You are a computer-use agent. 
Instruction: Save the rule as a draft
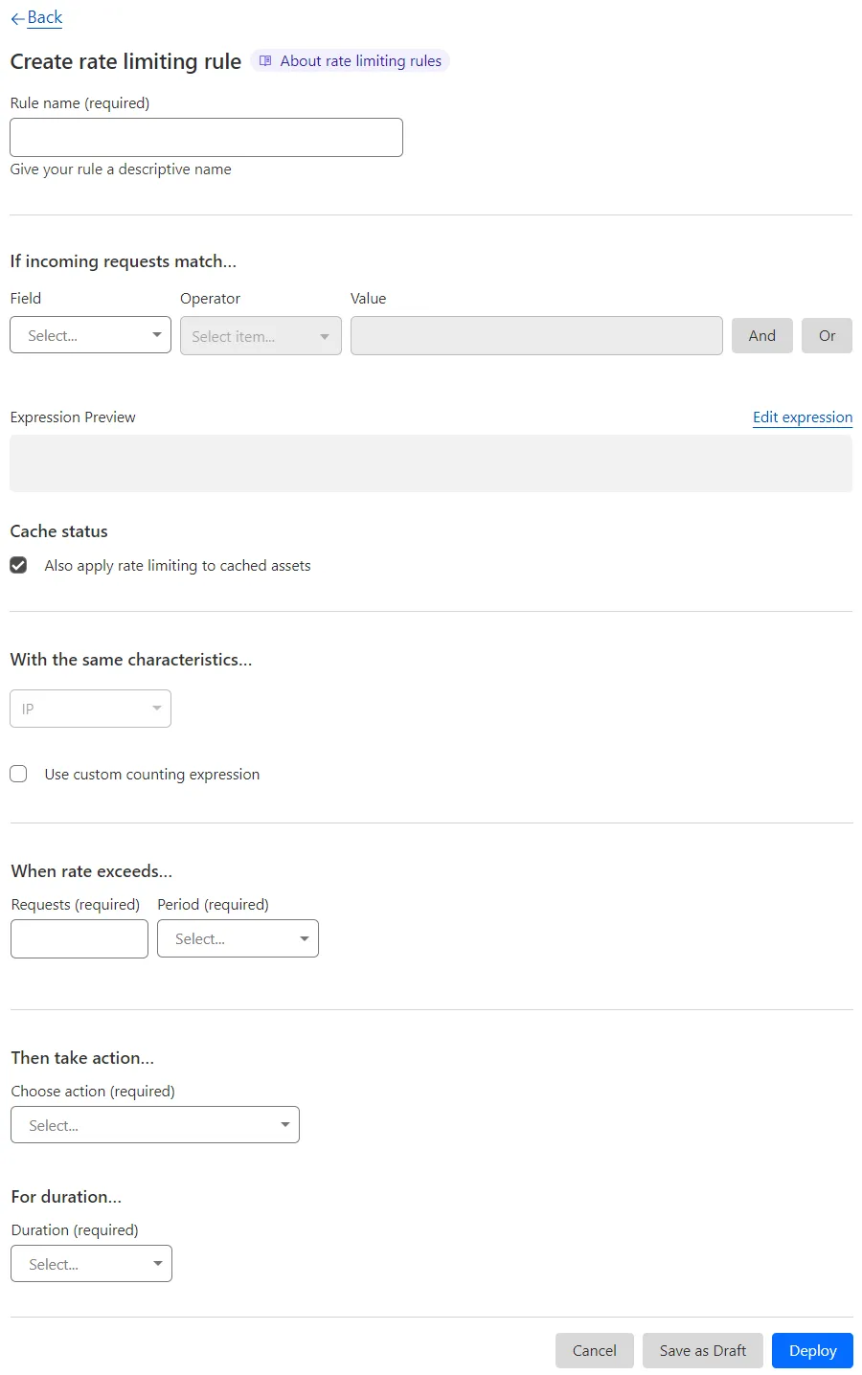pyautogui.click(x=702, y=1350)
